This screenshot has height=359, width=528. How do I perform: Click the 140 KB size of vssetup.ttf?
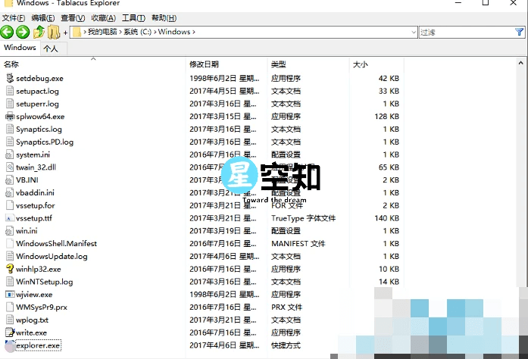[x=386, y=218]
